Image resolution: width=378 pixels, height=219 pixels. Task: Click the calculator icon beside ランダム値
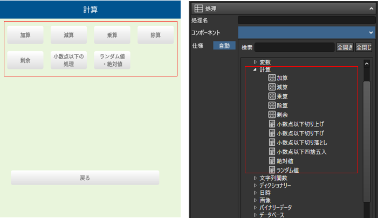272,169
